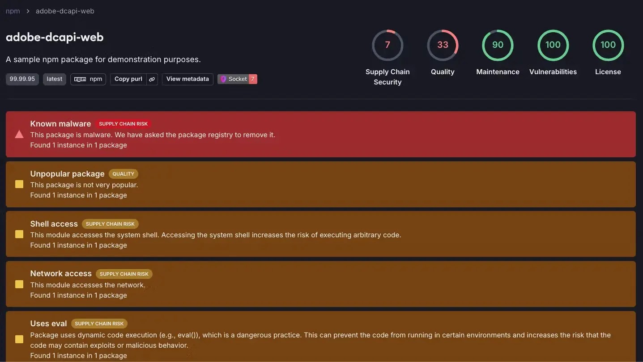Click 'Package uses dynamic code execution' description text
Image resolution: width=643 pixels, height=362 pixels.
click(x=320, y=340)
